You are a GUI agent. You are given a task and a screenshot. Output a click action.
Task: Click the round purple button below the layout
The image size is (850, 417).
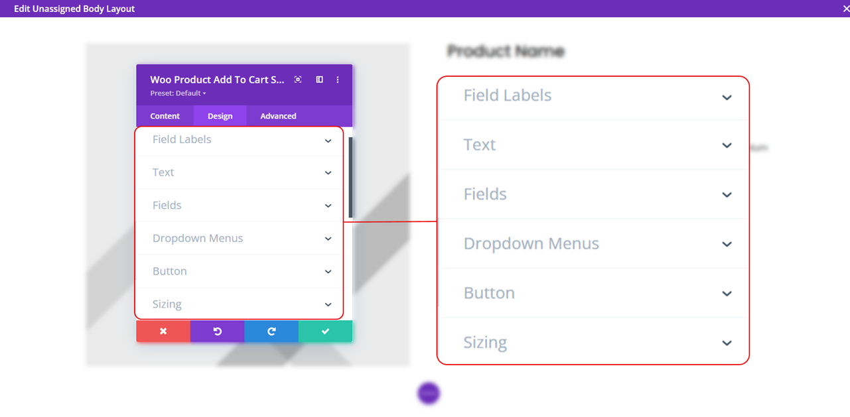coord(429,393)
